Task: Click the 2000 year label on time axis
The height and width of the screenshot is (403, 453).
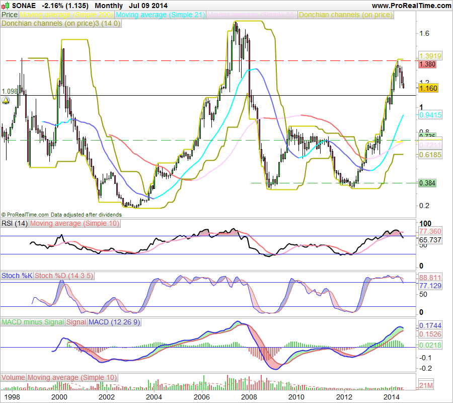Action: [x=59, y=397]
